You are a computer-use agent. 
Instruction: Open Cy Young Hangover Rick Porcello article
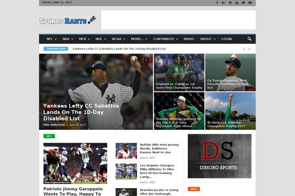(228, 84)
